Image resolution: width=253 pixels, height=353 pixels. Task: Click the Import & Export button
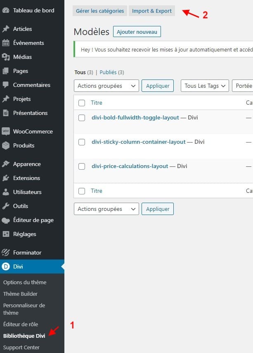click(152, 11)
